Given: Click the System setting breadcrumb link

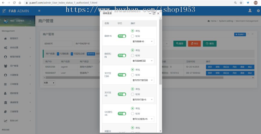Looking at the screenshot, I should pyautogui.click(x=226, y=21).
